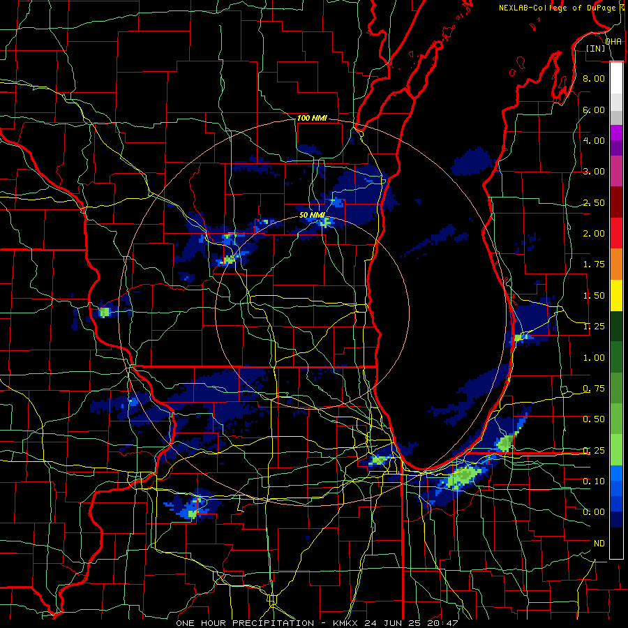Click the ONE HOUR PRECIPITATION title text
The width and height of the screenshot is (628, 628).
[245, 623]
